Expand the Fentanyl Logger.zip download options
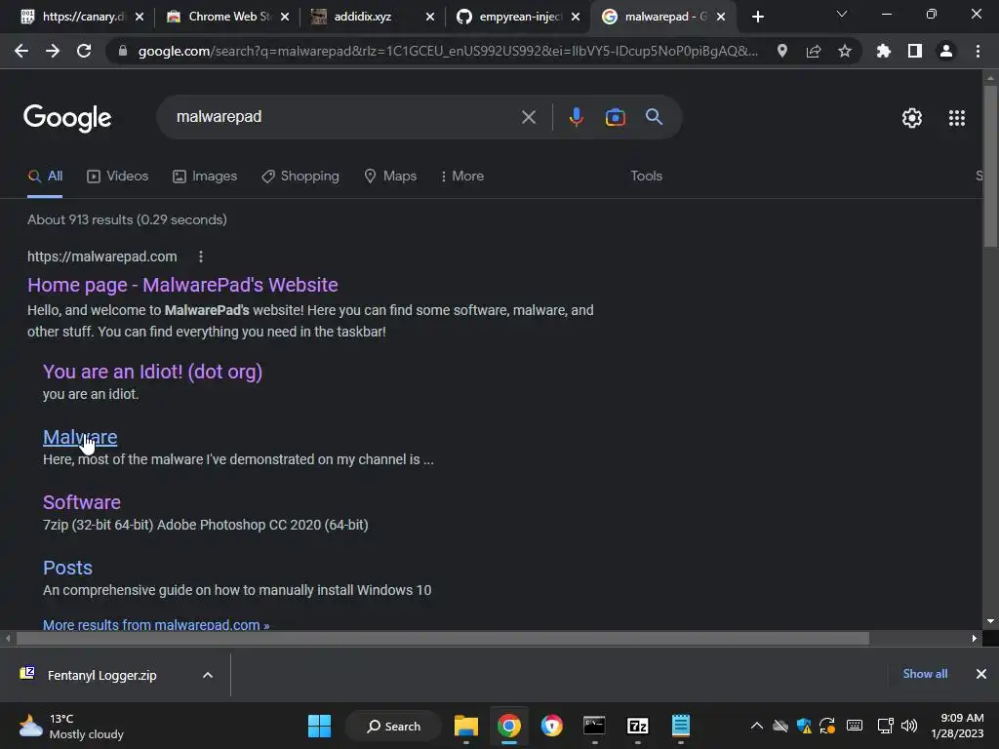The image size is (999, 749). tap(208, 675)
